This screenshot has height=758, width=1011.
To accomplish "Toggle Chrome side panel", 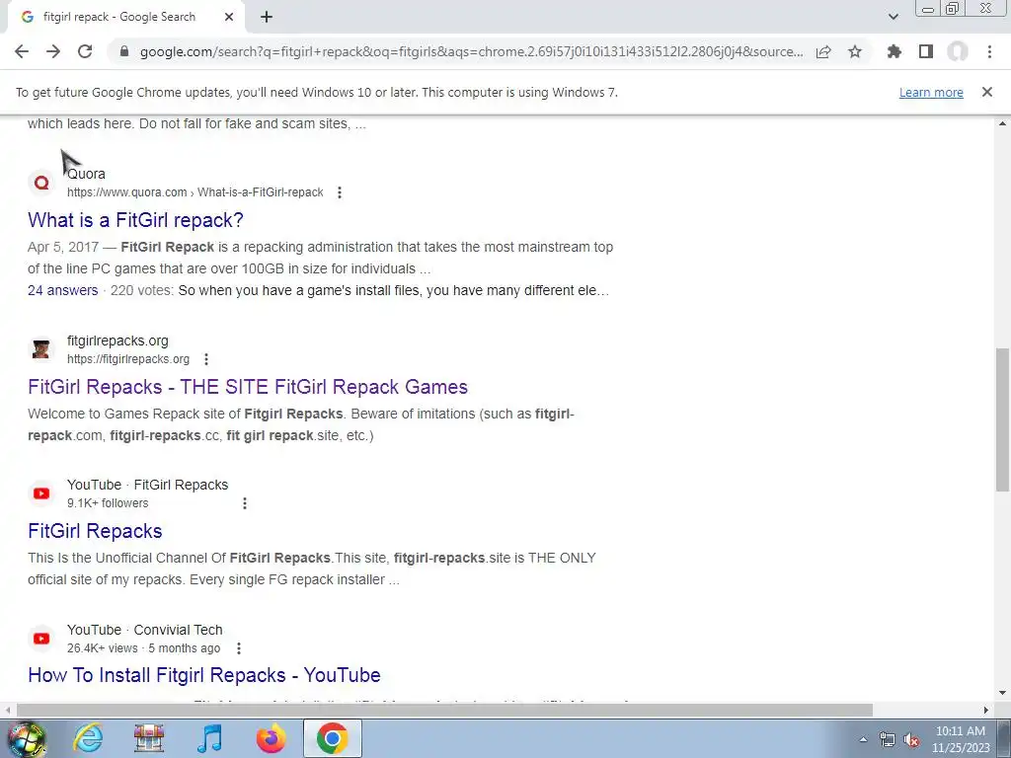I will tap(926, 51).
